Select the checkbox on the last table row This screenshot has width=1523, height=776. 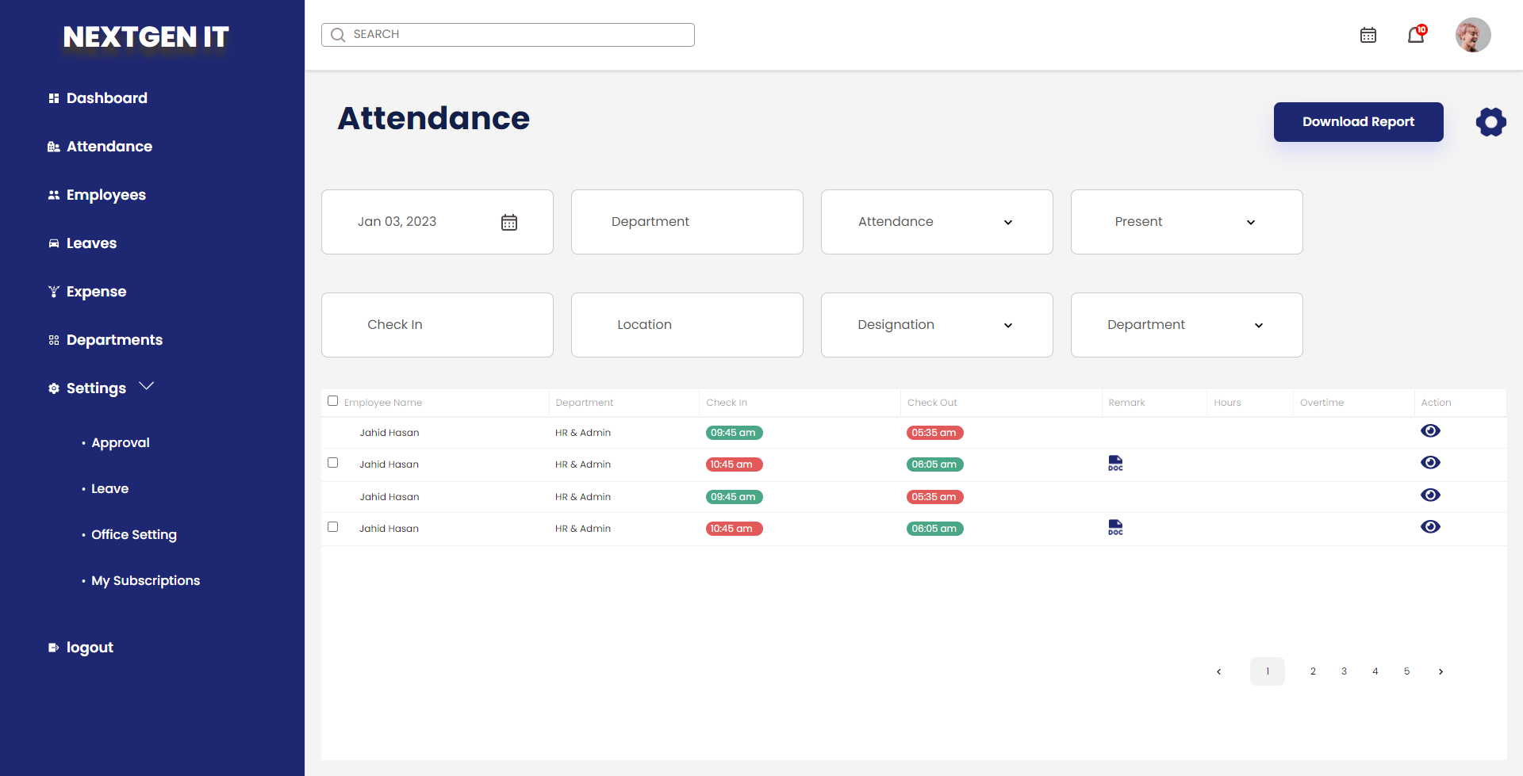pos(332,526)
